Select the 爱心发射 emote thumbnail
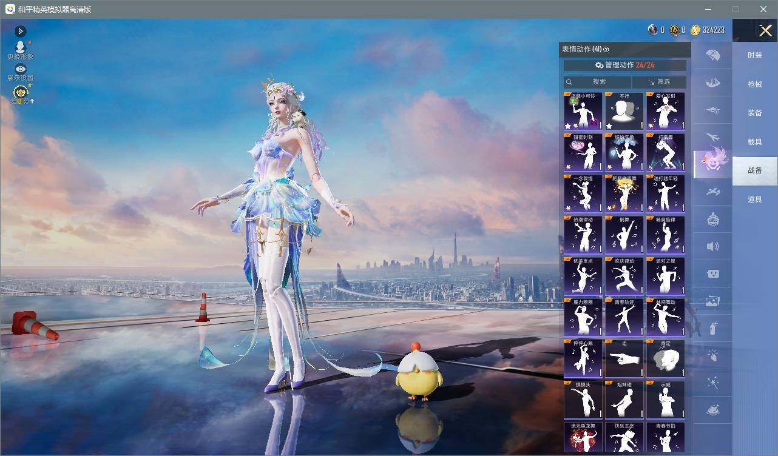 click(x=665, y=111)
